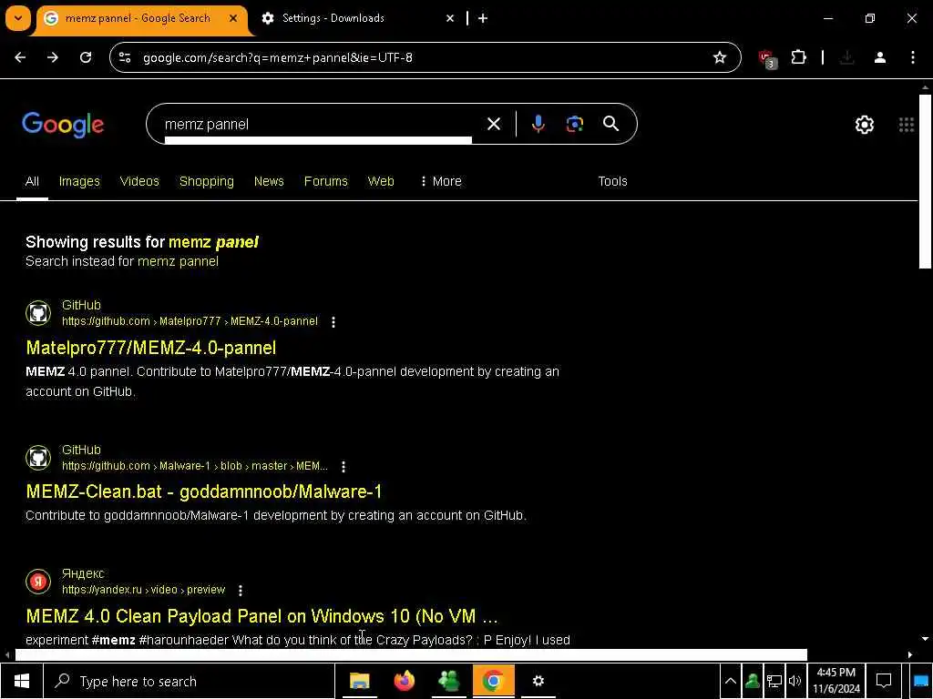Switch to Images results

pyautogui.click(x=79, y=181)
